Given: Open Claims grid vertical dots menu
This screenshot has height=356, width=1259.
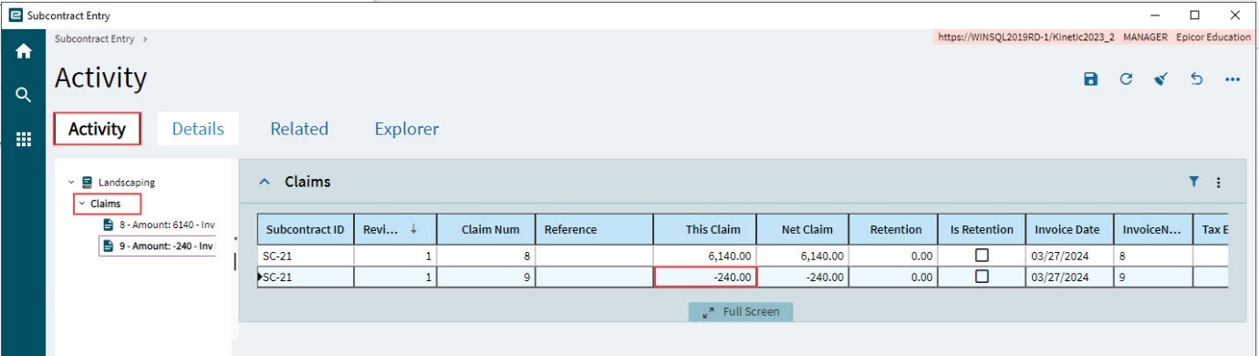Looking at the screenshot, I should (x=1219, y=183).
